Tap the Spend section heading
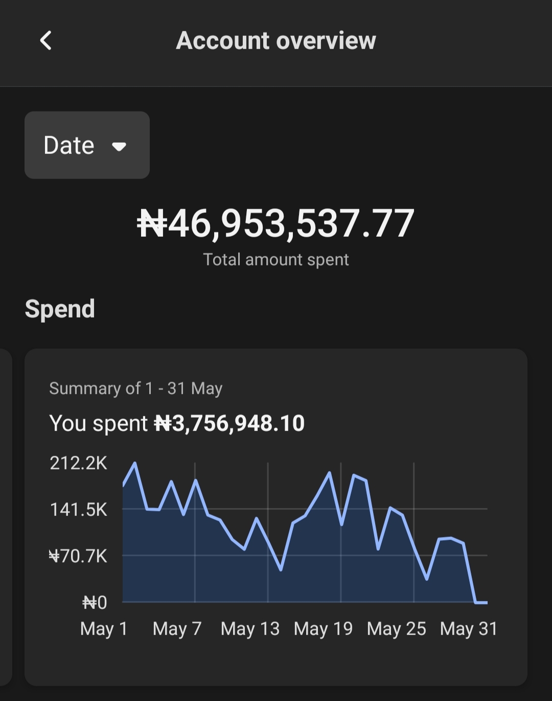This screenshot has height=701, width=552. tap(60, 309)
